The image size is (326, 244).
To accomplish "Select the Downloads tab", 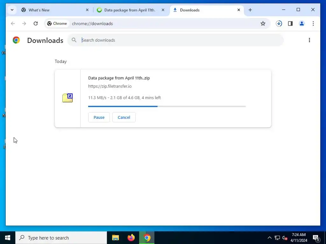I will pyautogui.click(x=207, y=10).
